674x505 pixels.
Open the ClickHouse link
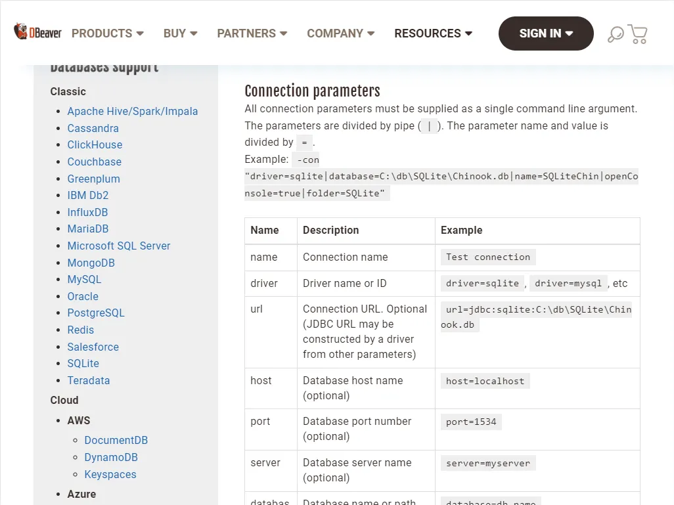(95, 145)
